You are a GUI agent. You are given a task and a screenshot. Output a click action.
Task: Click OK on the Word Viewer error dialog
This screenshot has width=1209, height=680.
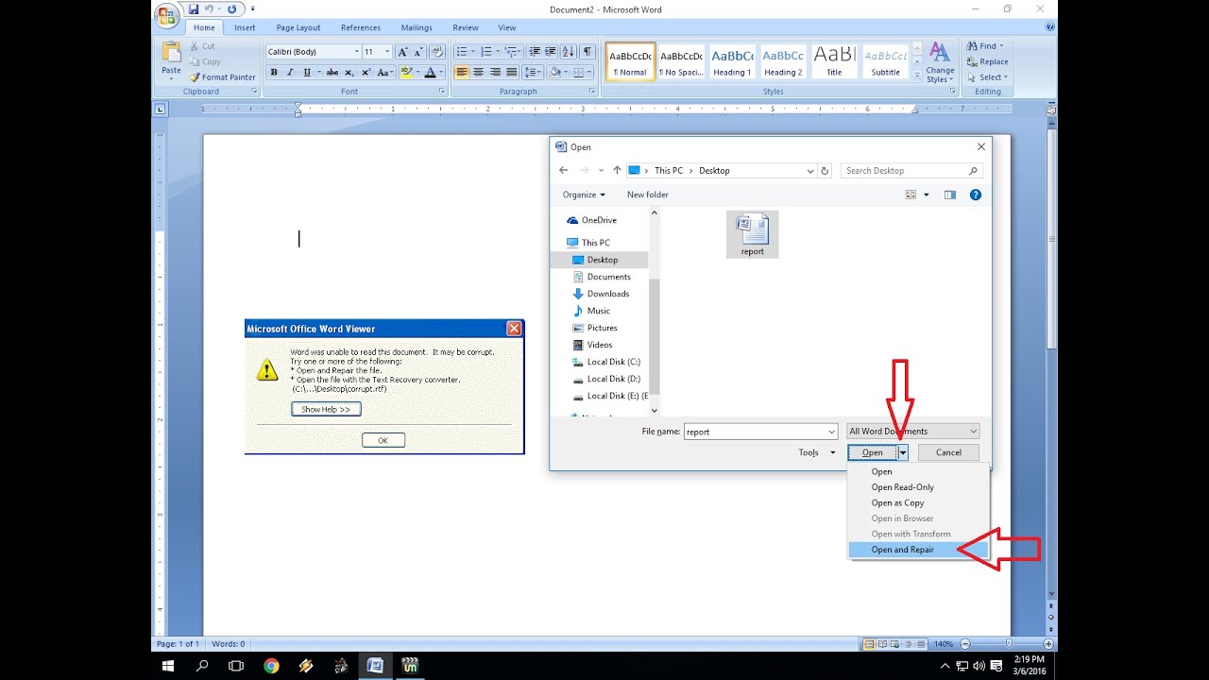click(x=383, y=439)
